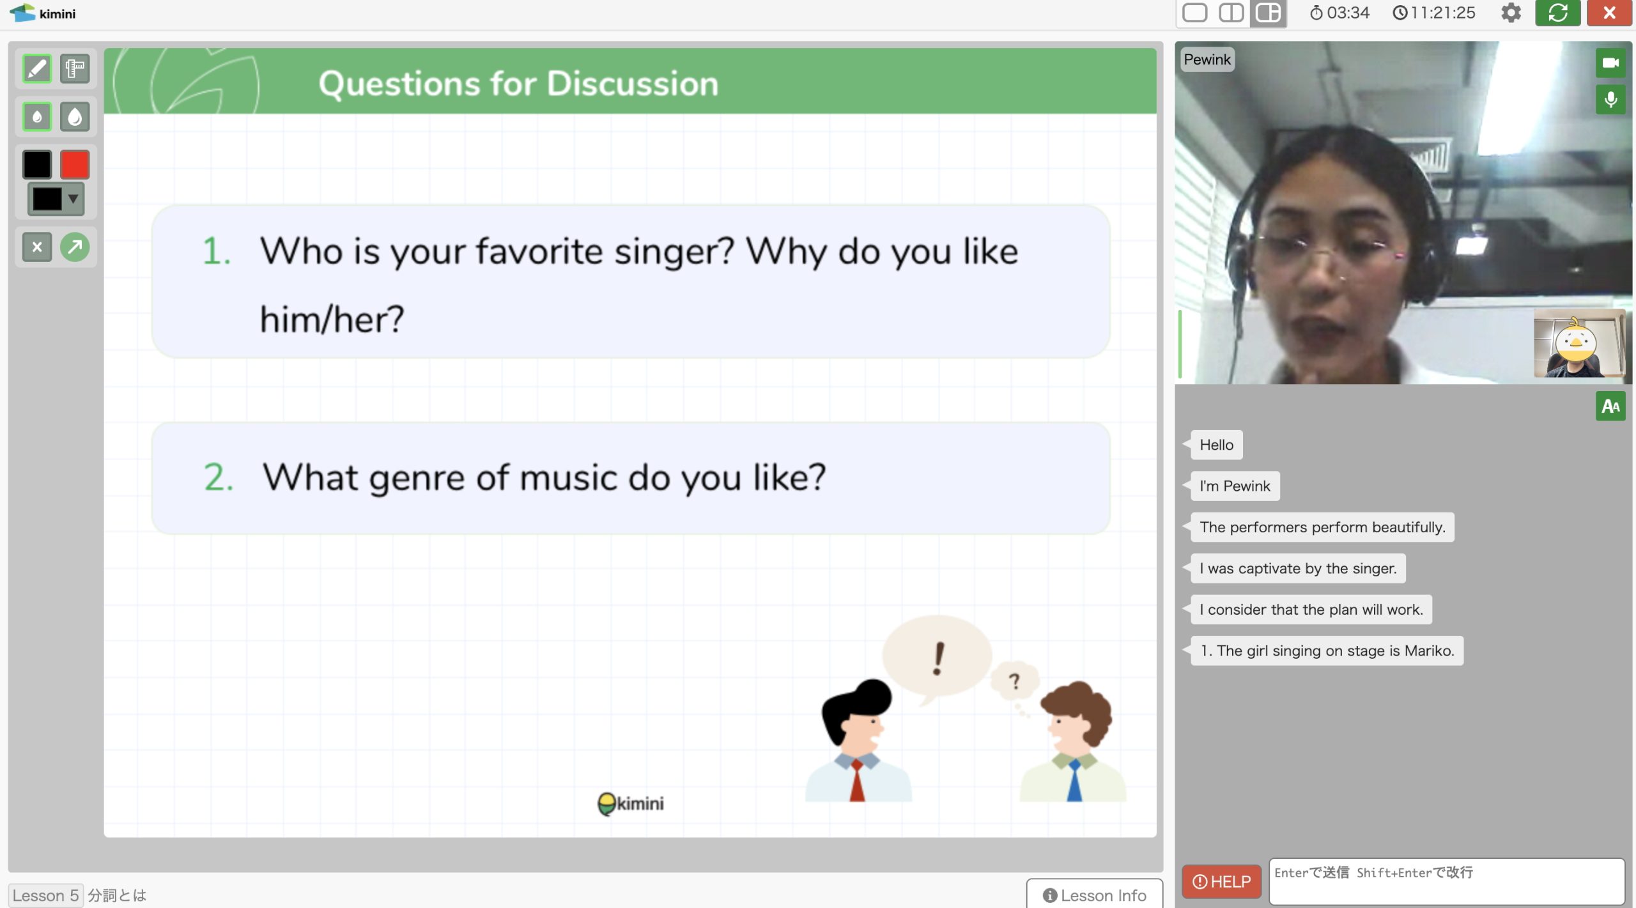Close the lesson with red X

click(x=1609, y=13)
